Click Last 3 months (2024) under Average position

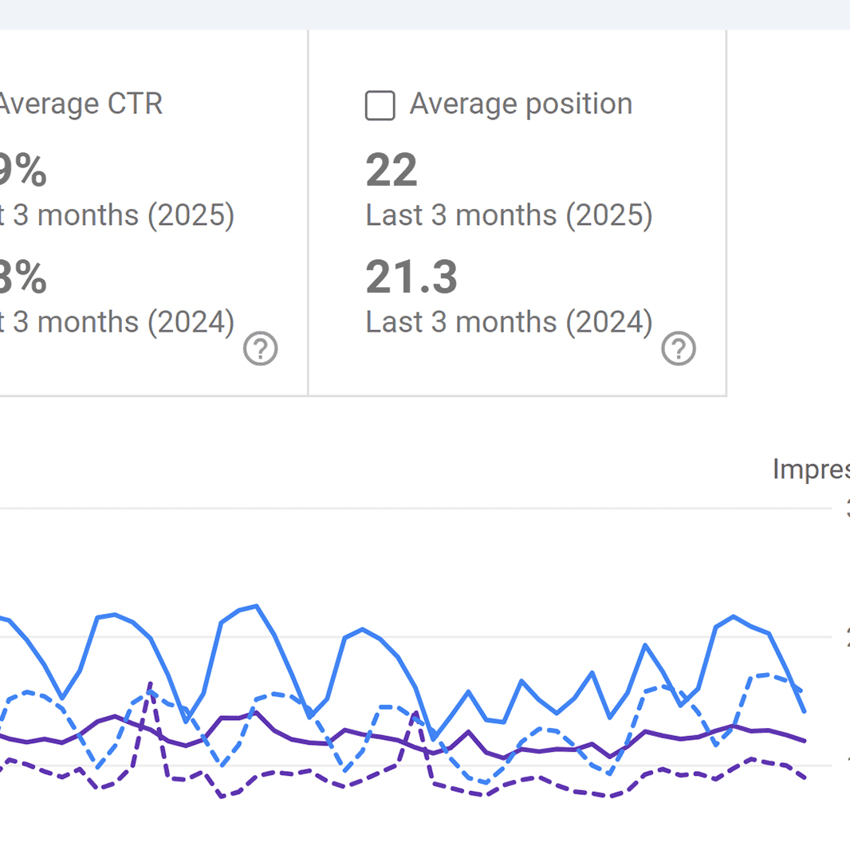[509, 322]
